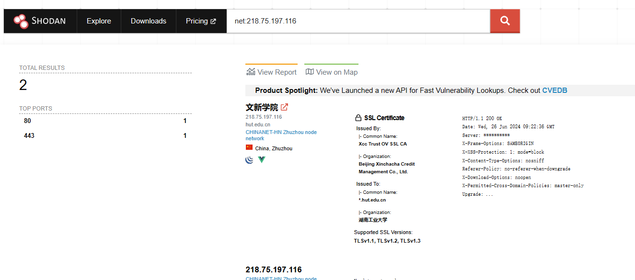Click the View on Map icon

[x=310, y=72]
